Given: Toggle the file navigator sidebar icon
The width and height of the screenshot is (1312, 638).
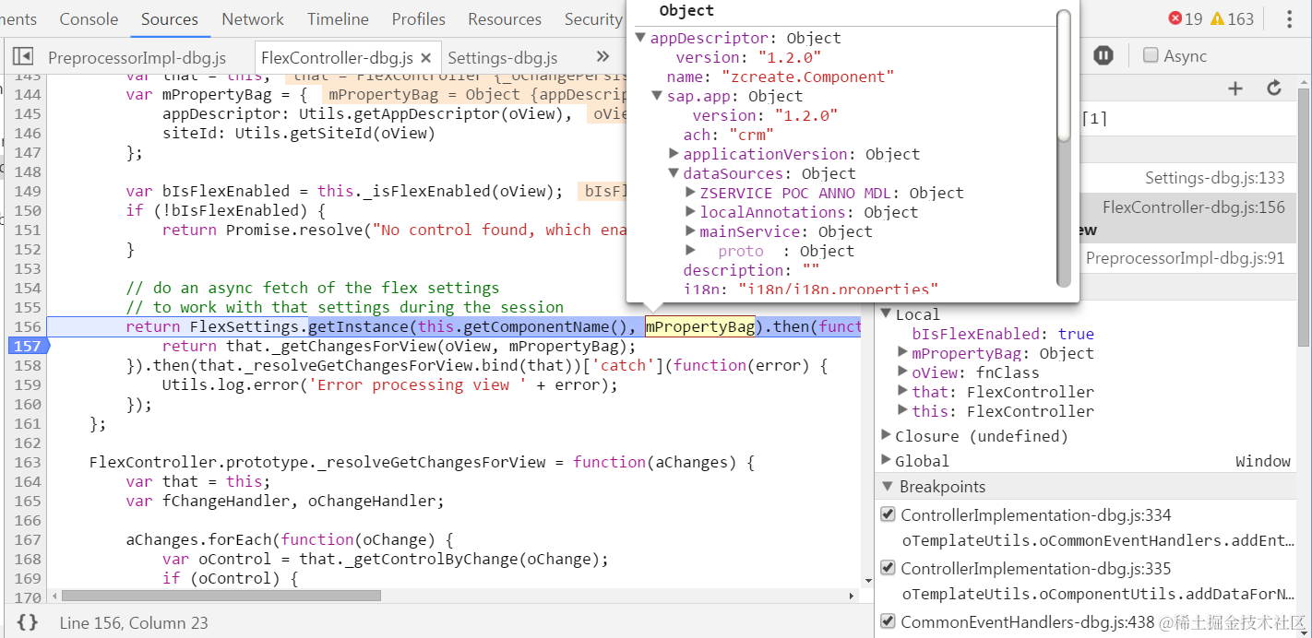Looking at the screenshot, I should coord(23,57).
